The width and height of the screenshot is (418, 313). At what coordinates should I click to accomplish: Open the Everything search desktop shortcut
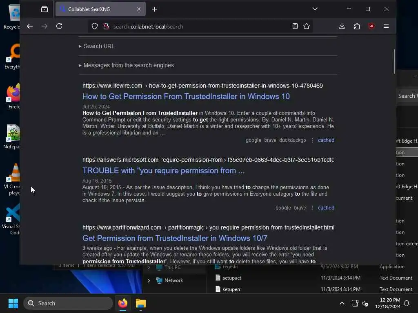[12, 56]
